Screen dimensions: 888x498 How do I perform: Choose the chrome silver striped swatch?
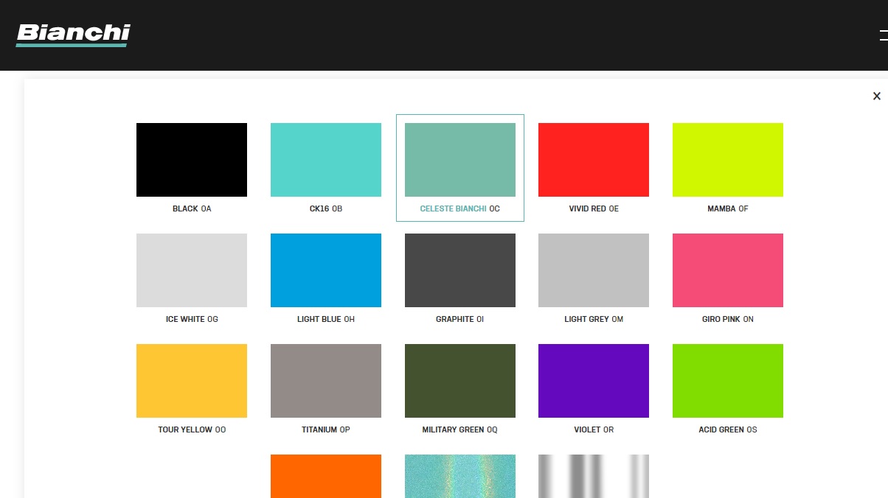[594, 476]
